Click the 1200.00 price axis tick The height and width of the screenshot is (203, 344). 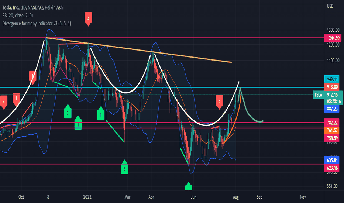coord(333,45)
